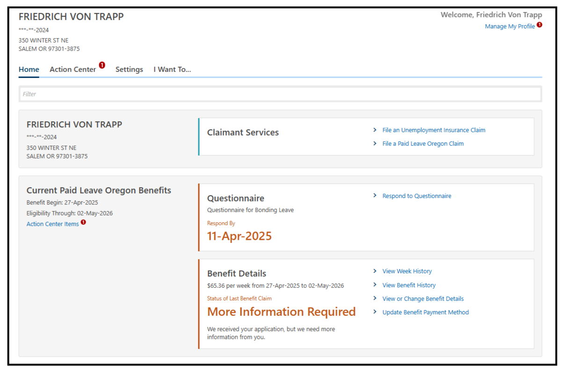Viewport: 570px width, 378px height.
Task: Start File a Paid Leave Oregon Claim
Action: coord(423,144)
